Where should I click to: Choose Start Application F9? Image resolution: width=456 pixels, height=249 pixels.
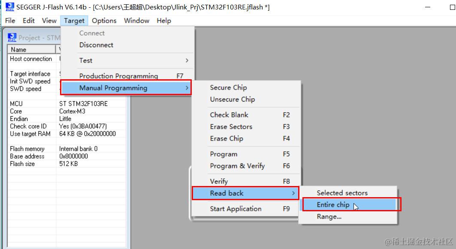point(246,209)
